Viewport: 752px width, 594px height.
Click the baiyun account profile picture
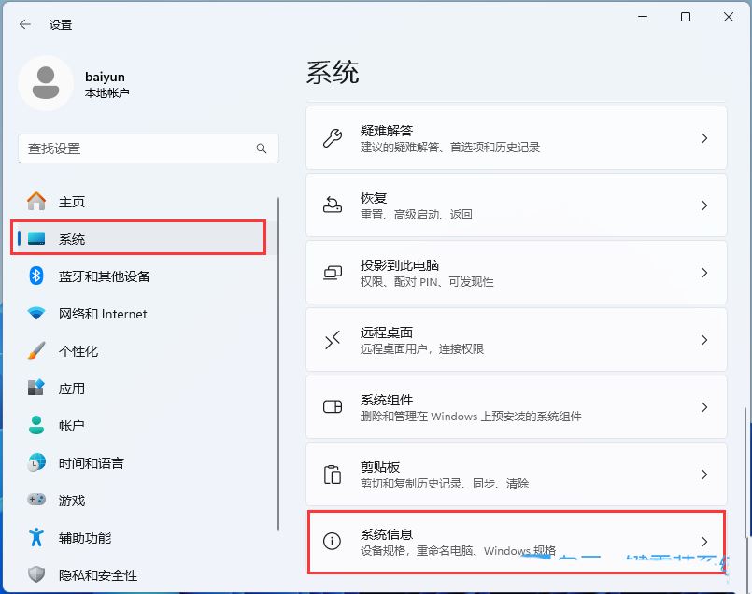(45, 84)
